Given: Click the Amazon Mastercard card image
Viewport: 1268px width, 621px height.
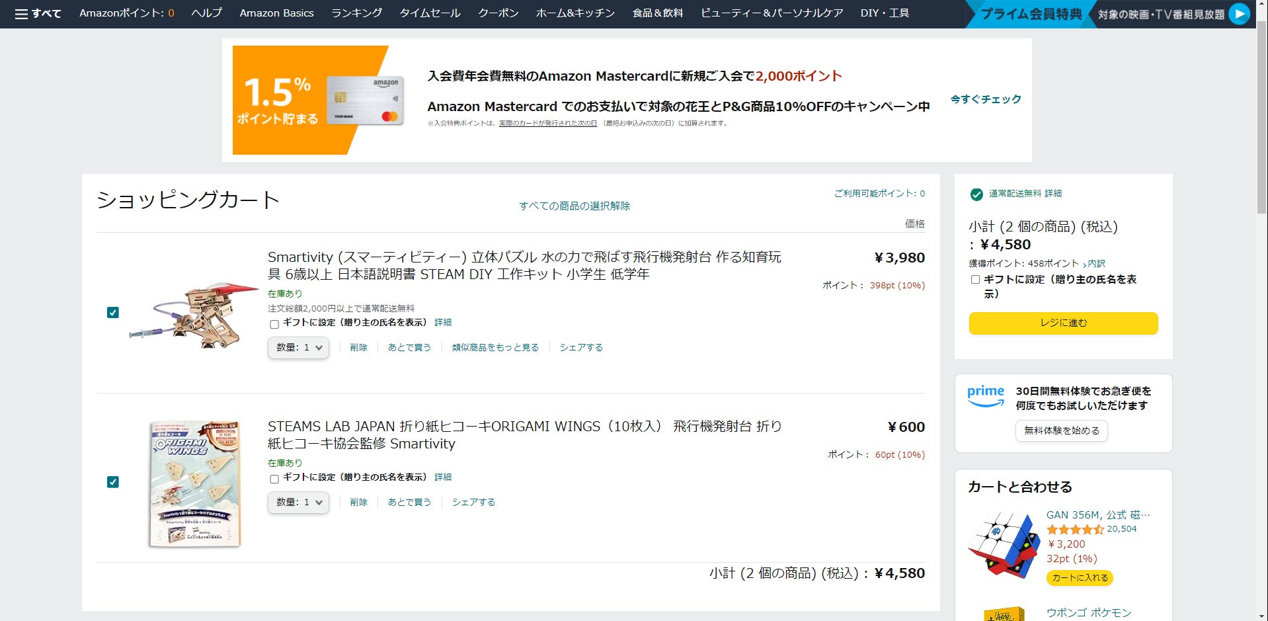Looking at the screenshot, I should 366,101.
